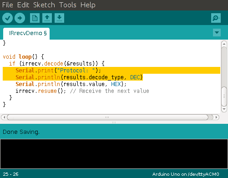Image resolution: width=228 pixels, height=178 pixels.
Task: Create a new sketch with the New icon
Action: [x=35, y=18]
